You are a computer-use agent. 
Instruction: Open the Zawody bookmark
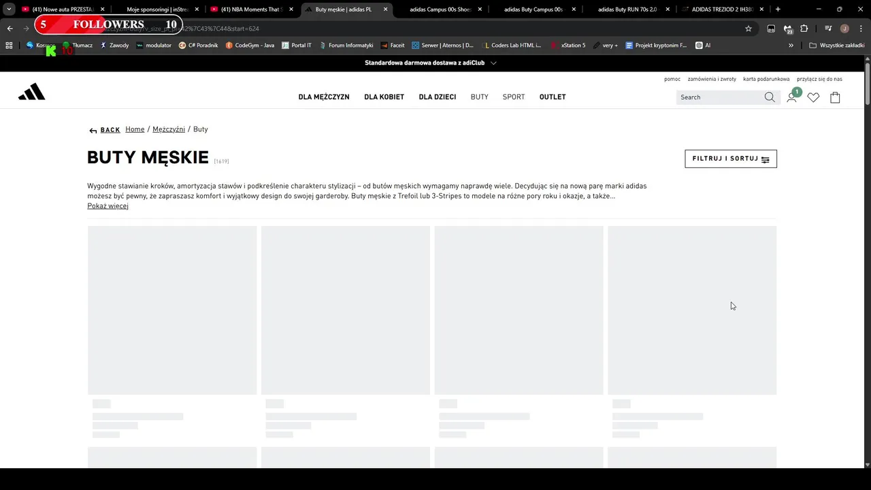tap(114, 45)
